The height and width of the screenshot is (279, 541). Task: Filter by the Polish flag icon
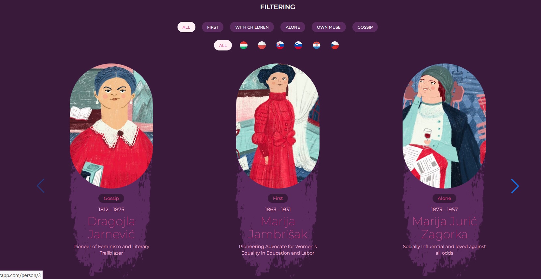pyautogui.click(x=262, y=45)
